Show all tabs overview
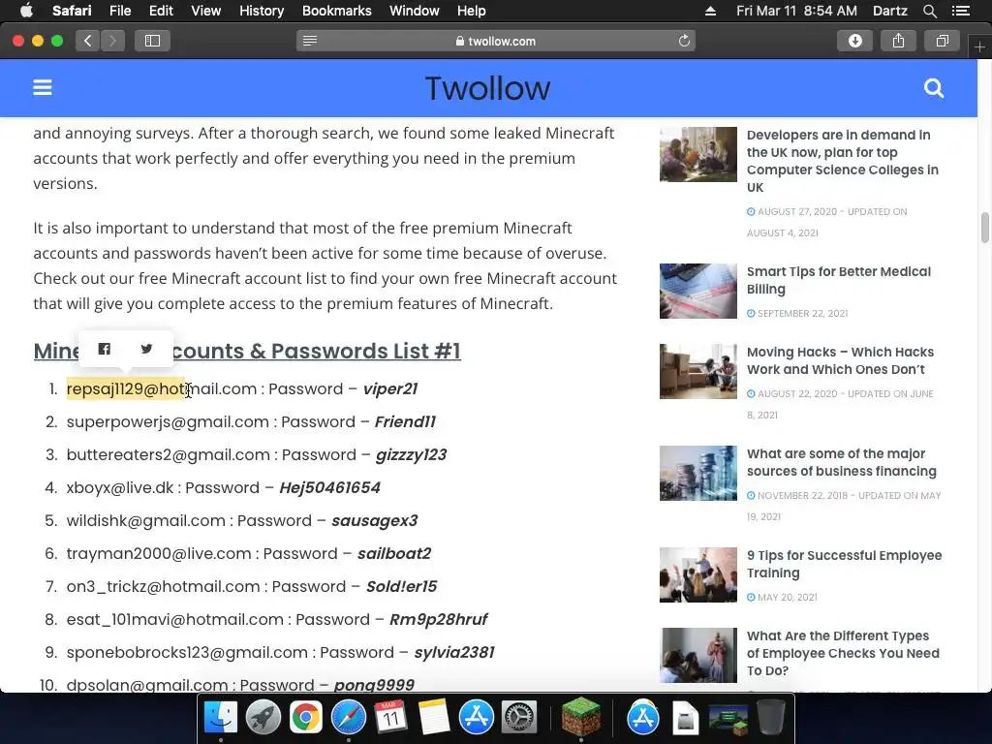The height and width of the screenshot is (744, 992). coord(942,41)
